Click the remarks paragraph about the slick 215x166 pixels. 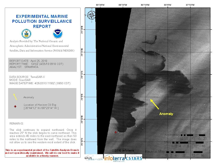tap(43, 136)
